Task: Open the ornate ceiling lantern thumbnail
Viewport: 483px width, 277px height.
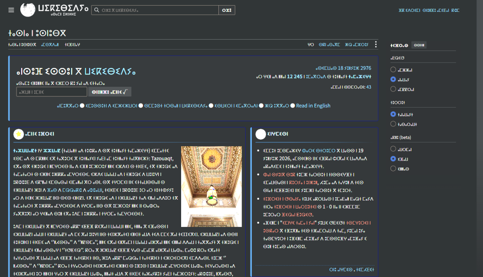Action: [x=211, y=186]
